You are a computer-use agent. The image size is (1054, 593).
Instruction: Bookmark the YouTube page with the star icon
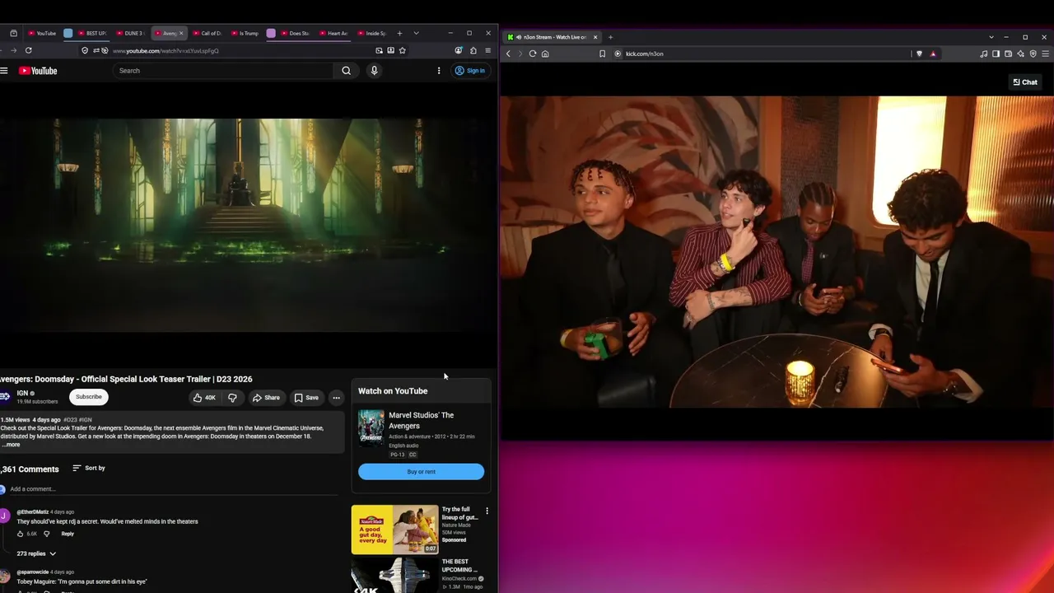click(402, 50)
